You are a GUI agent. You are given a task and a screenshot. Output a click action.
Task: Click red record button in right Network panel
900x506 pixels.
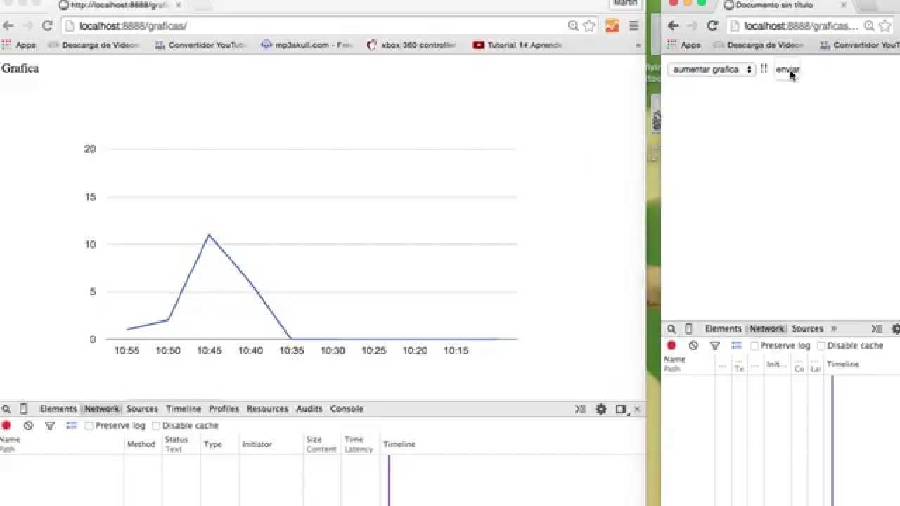coord(671,346)
